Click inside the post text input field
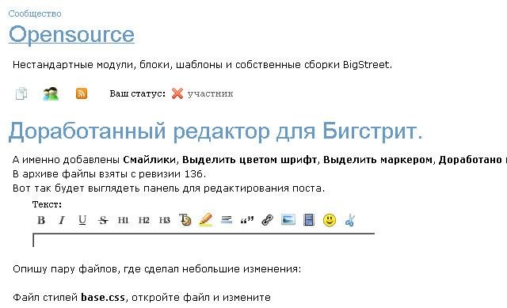Viewport: 507px width, 308px height. point(204,240)
